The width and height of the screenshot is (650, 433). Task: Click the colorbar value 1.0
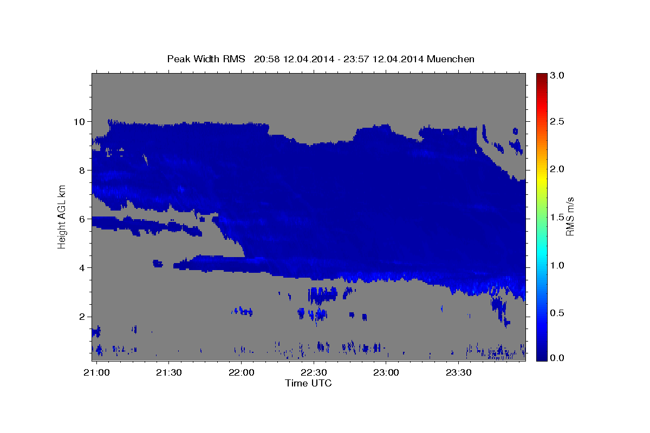click(558, 265)
